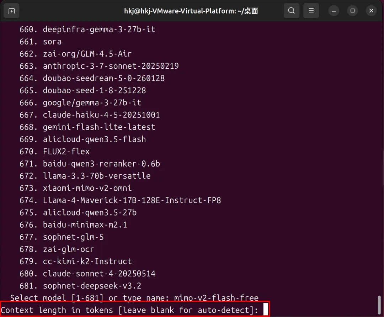This screenshot has height=317, width=384.
Task: Click the terminal vertical scrollbar thumb
Action: click(x=379, y=305)
